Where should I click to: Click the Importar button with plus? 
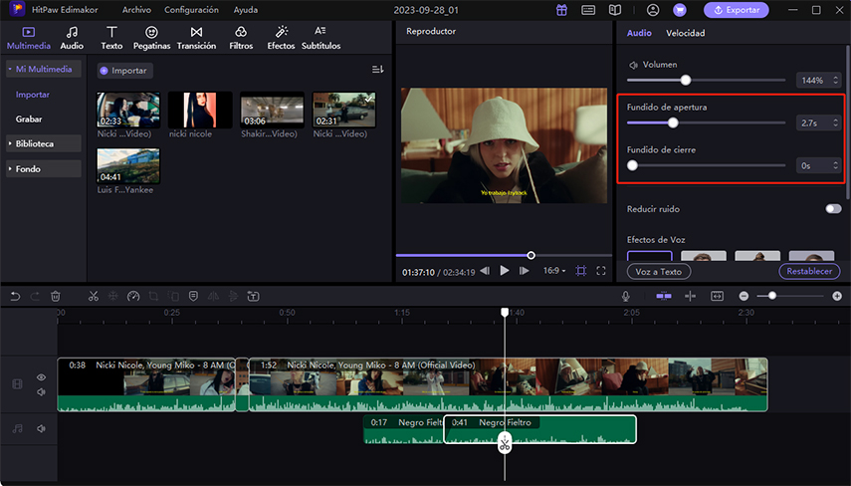124,71
